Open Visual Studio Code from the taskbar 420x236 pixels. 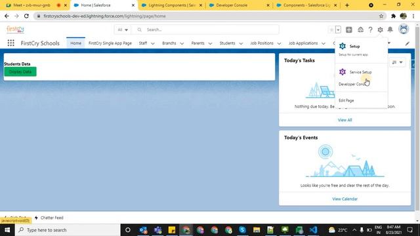click(x=313, y=230)
